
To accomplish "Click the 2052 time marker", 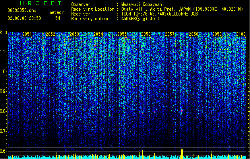I will [x=50, y=34].
